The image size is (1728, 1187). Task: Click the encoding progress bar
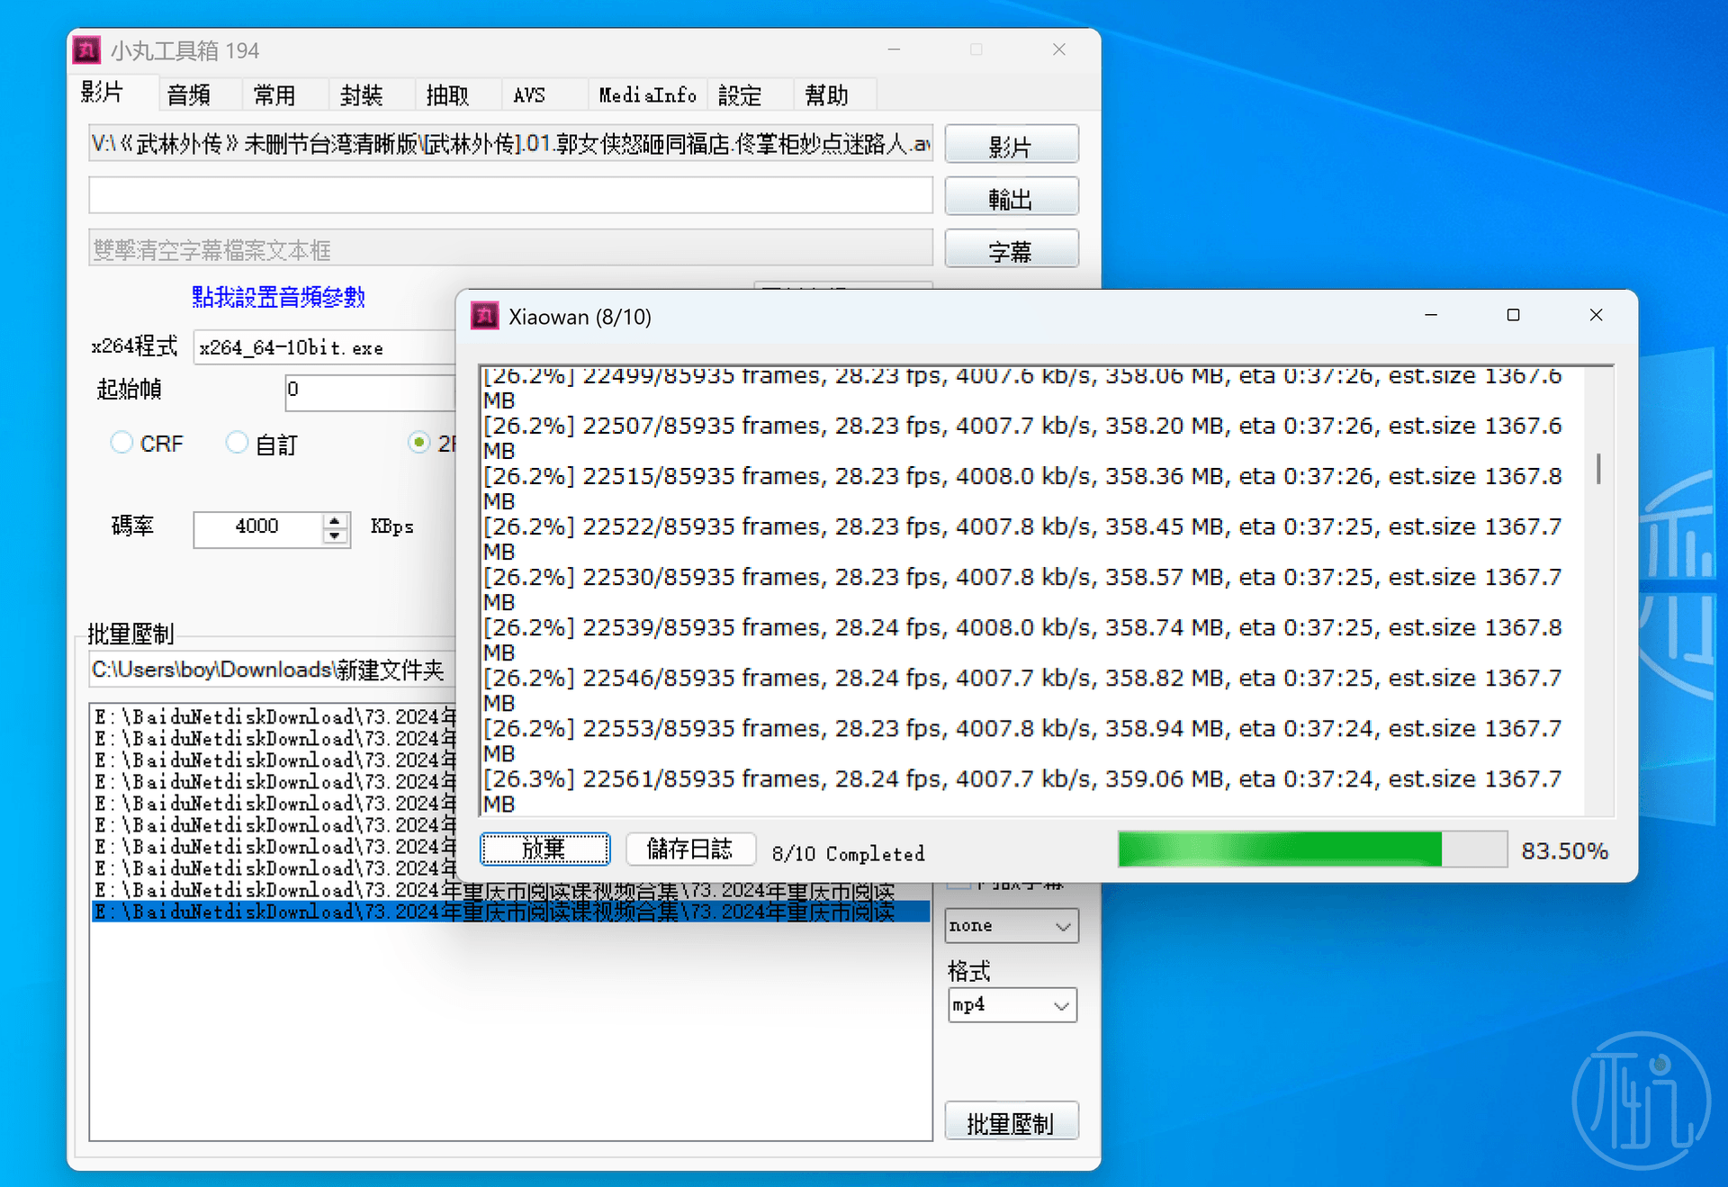(x=1311, y=850)
